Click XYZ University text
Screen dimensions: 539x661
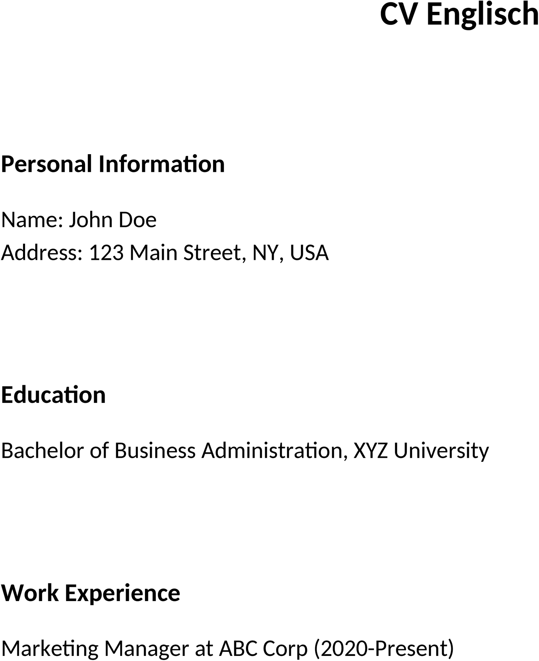click(421, 451)
